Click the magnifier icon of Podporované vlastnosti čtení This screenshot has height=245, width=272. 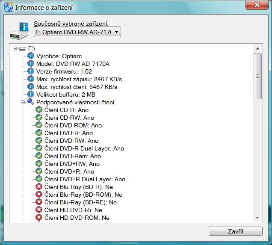pos(31,102)
